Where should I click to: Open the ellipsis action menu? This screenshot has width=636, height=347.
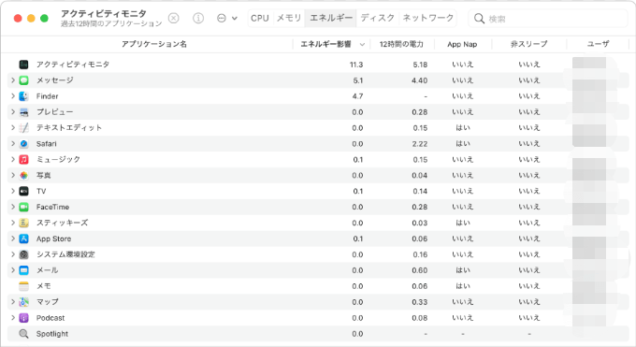pos(226,19)
